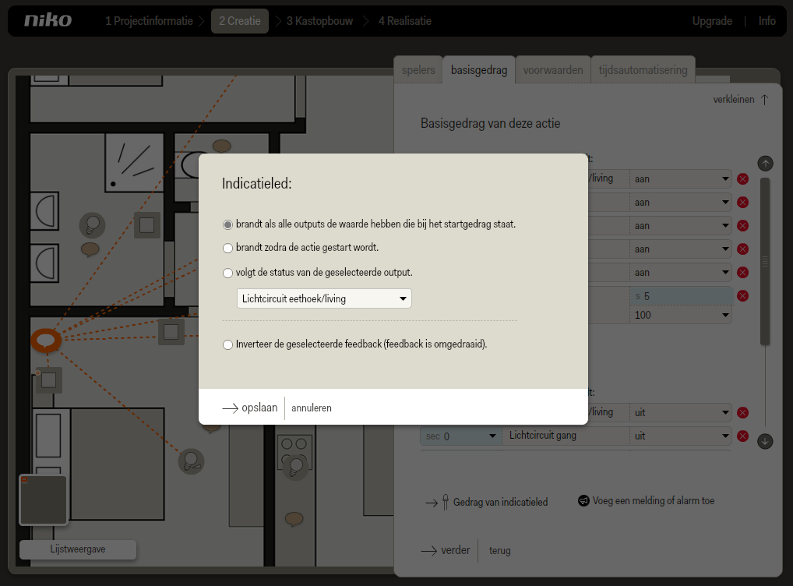Select 'volgt de status van de geselecteerde output'
The width and height of the screenshot is (793, 586).
[228, 274]
